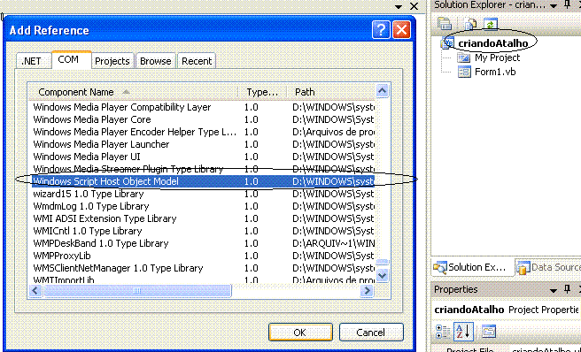Toggle auto-hide pin on Solution Explorer
Screen dimensions: 581x352
[x=568, y=4]
